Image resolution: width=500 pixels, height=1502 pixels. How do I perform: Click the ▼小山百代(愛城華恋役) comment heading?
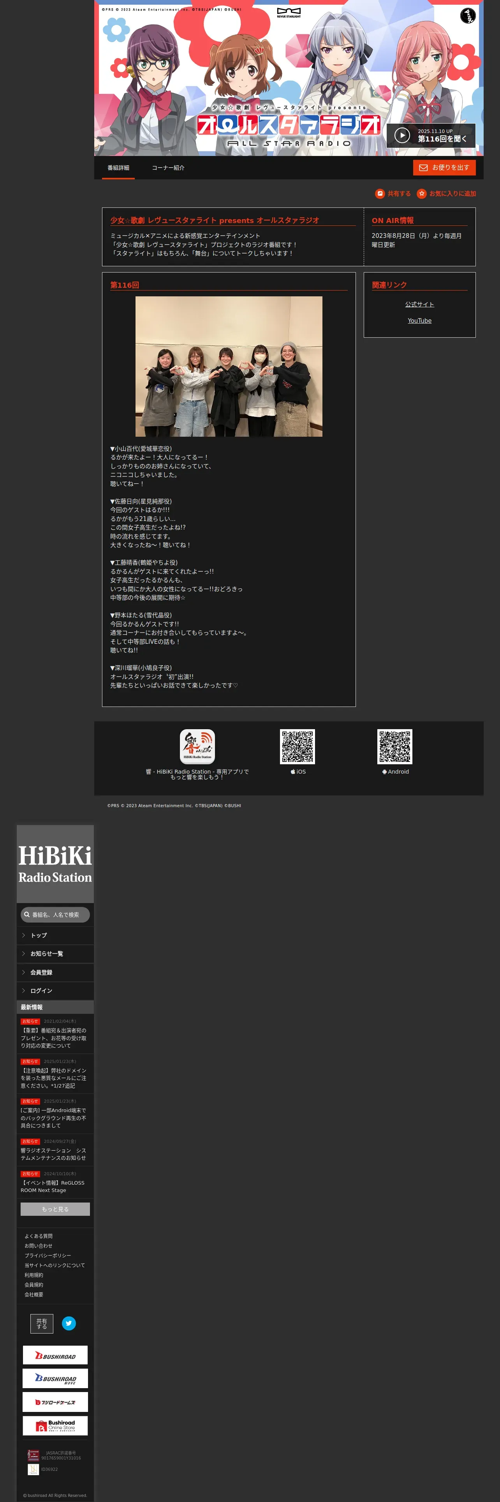pyautogui.click(x=141, y=448)
